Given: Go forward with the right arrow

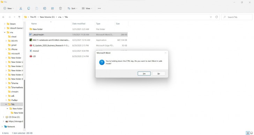Looking at the screenshot, I should (9, 17).
